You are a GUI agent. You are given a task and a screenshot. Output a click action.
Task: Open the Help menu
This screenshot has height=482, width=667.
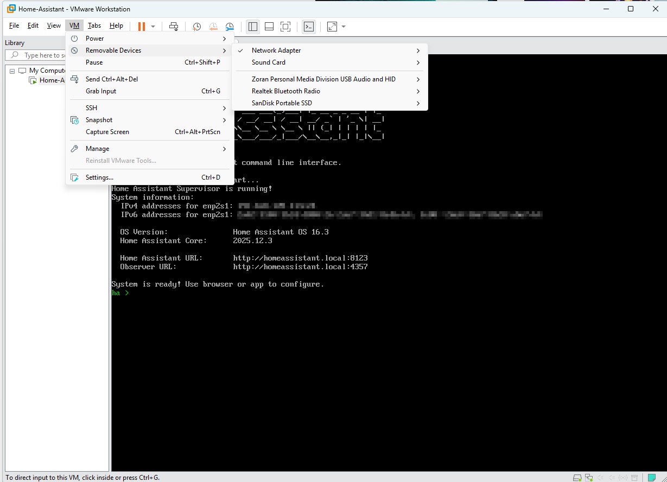click(116, 26)
